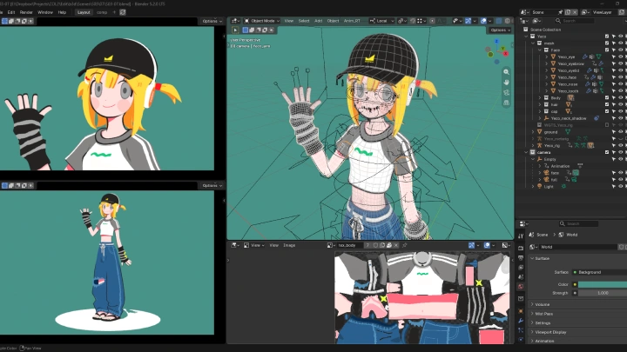The width and height of the screenshot is (627, 352).
Task: Open the Anim_RT menu in viewport header
Action: 352,21
